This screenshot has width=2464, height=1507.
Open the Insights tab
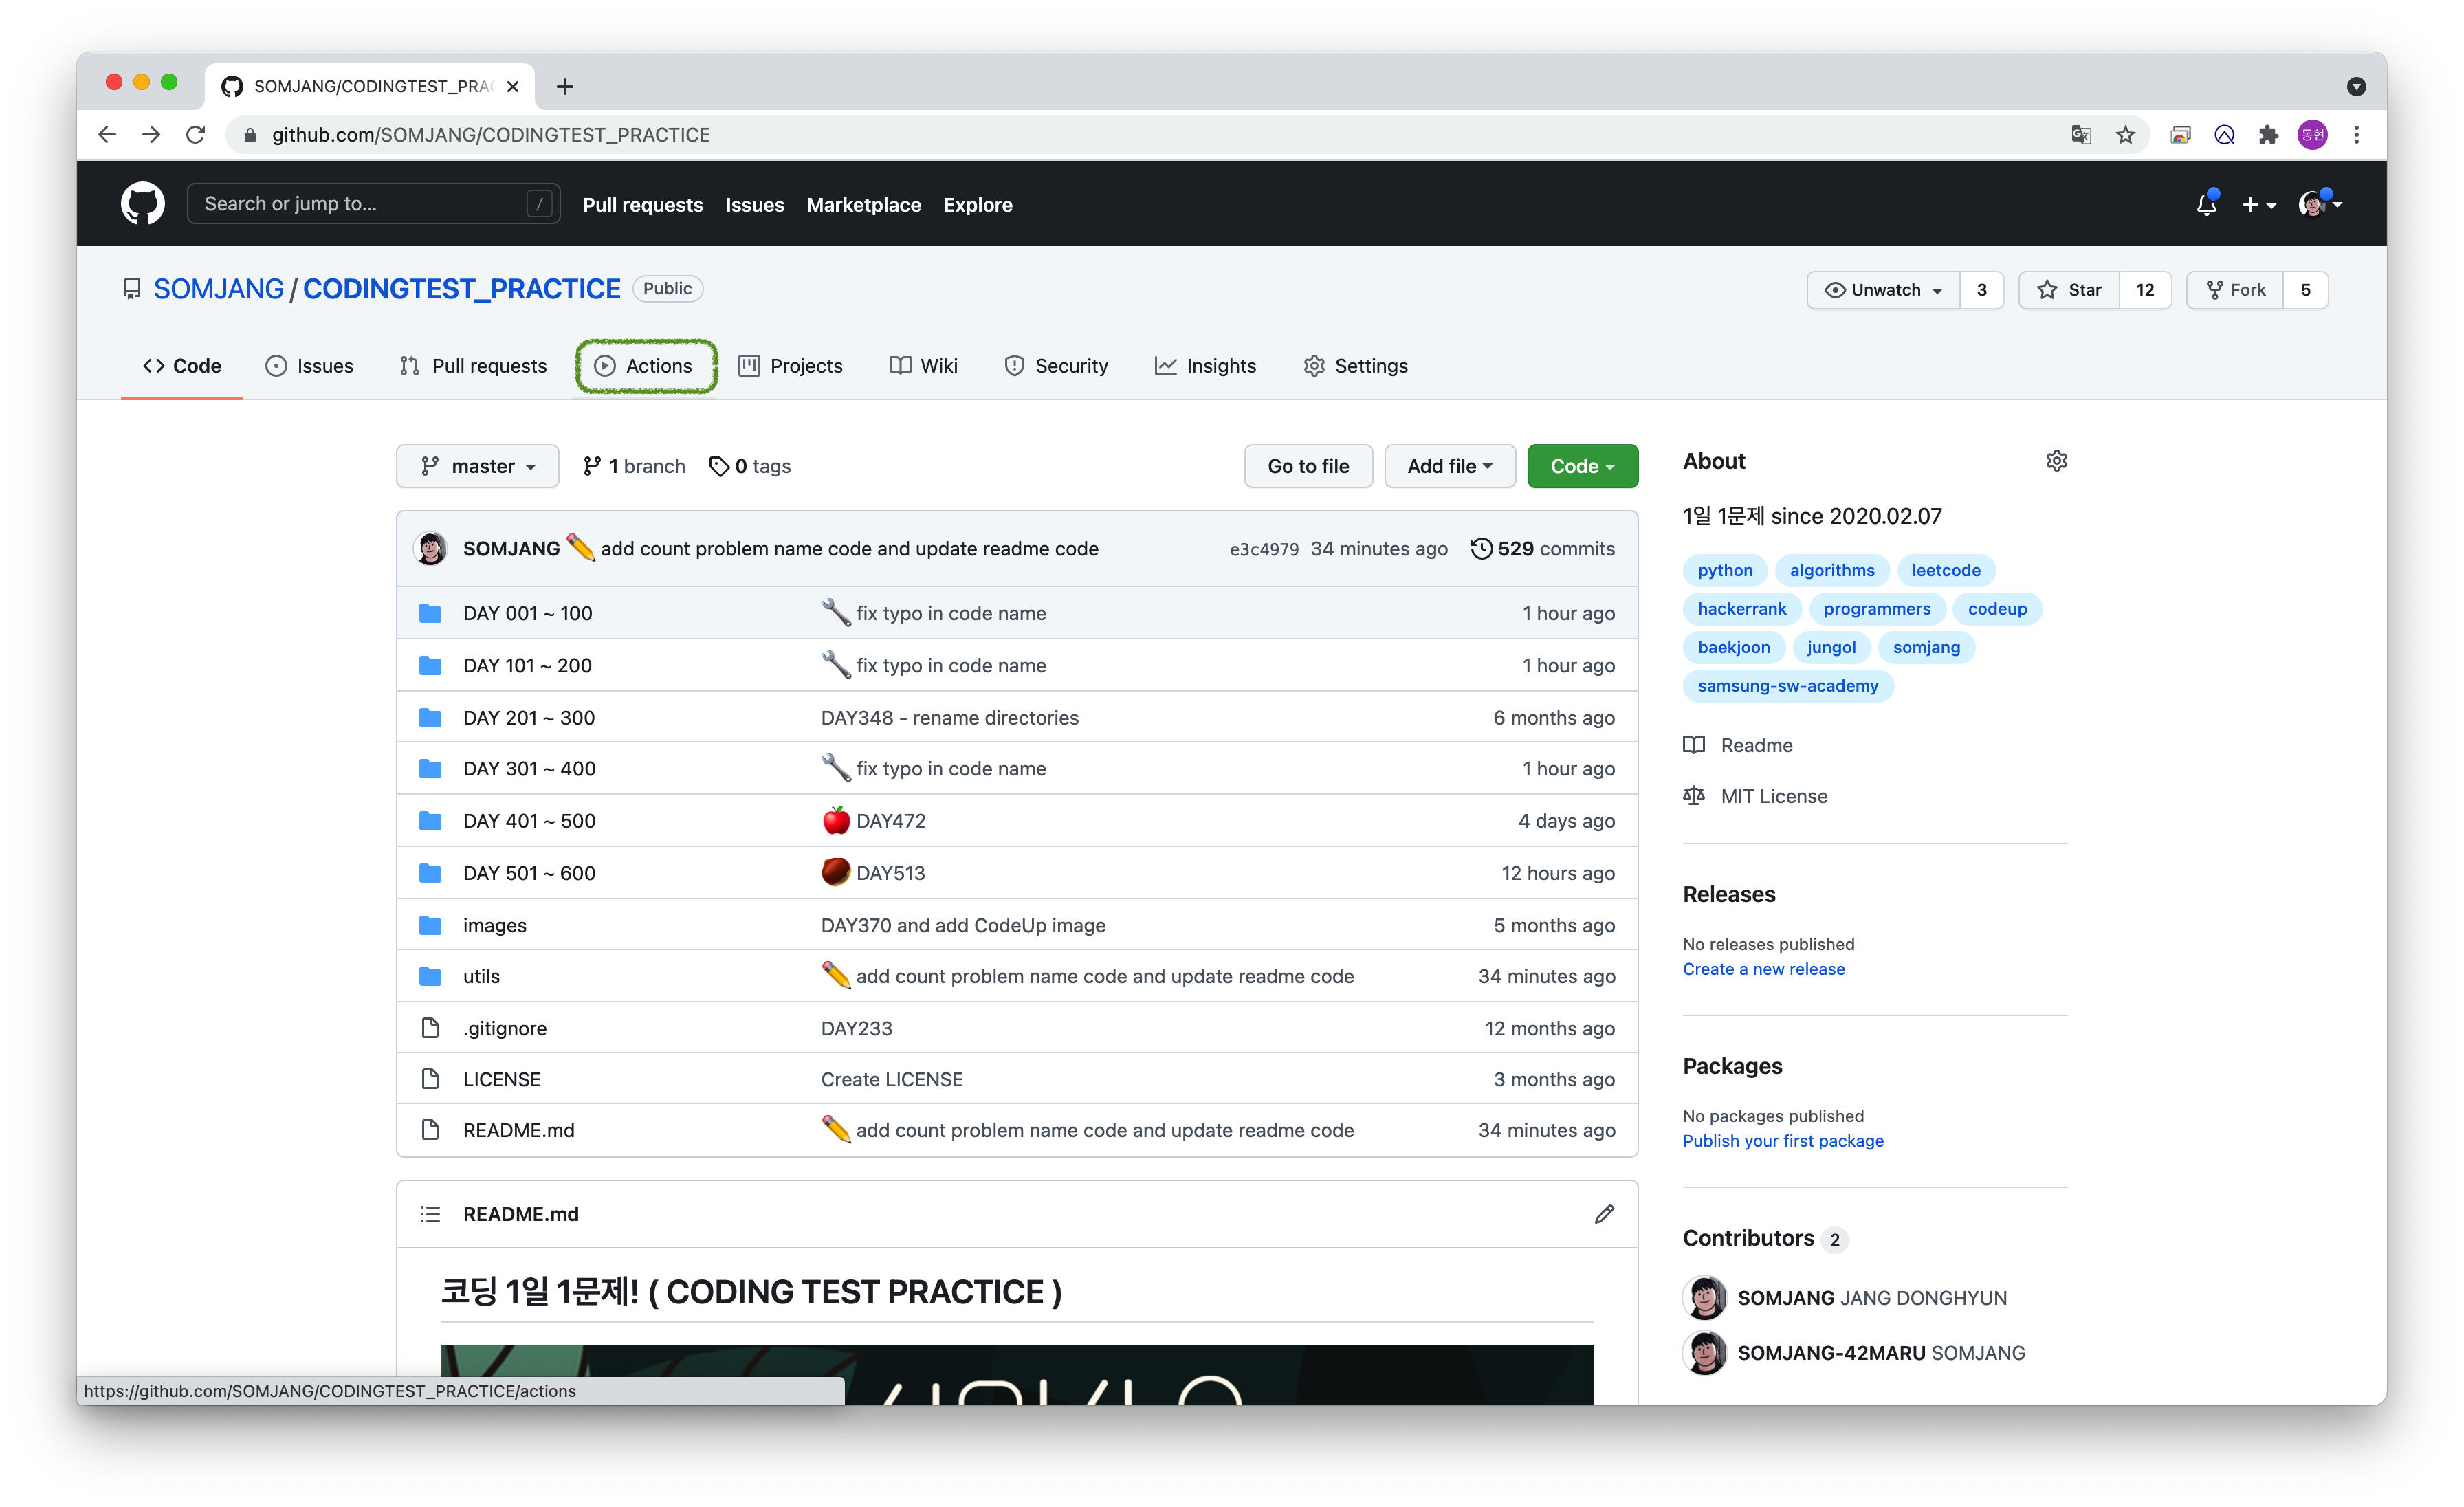(1205, 366)
